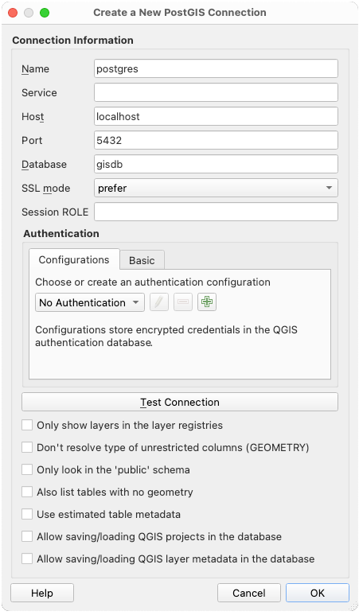
Task: Click the OK button
Action: pyautogui.click(x=318, y=593)
